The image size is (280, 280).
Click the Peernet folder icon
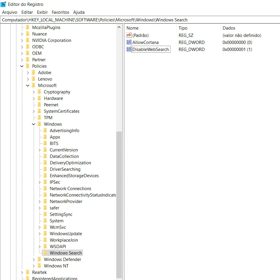pyautogui.click(x=40, y=105)
